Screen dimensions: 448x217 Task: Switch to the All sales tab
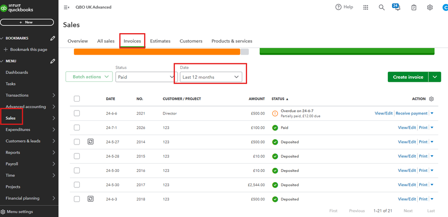click(x=106, y=41)
